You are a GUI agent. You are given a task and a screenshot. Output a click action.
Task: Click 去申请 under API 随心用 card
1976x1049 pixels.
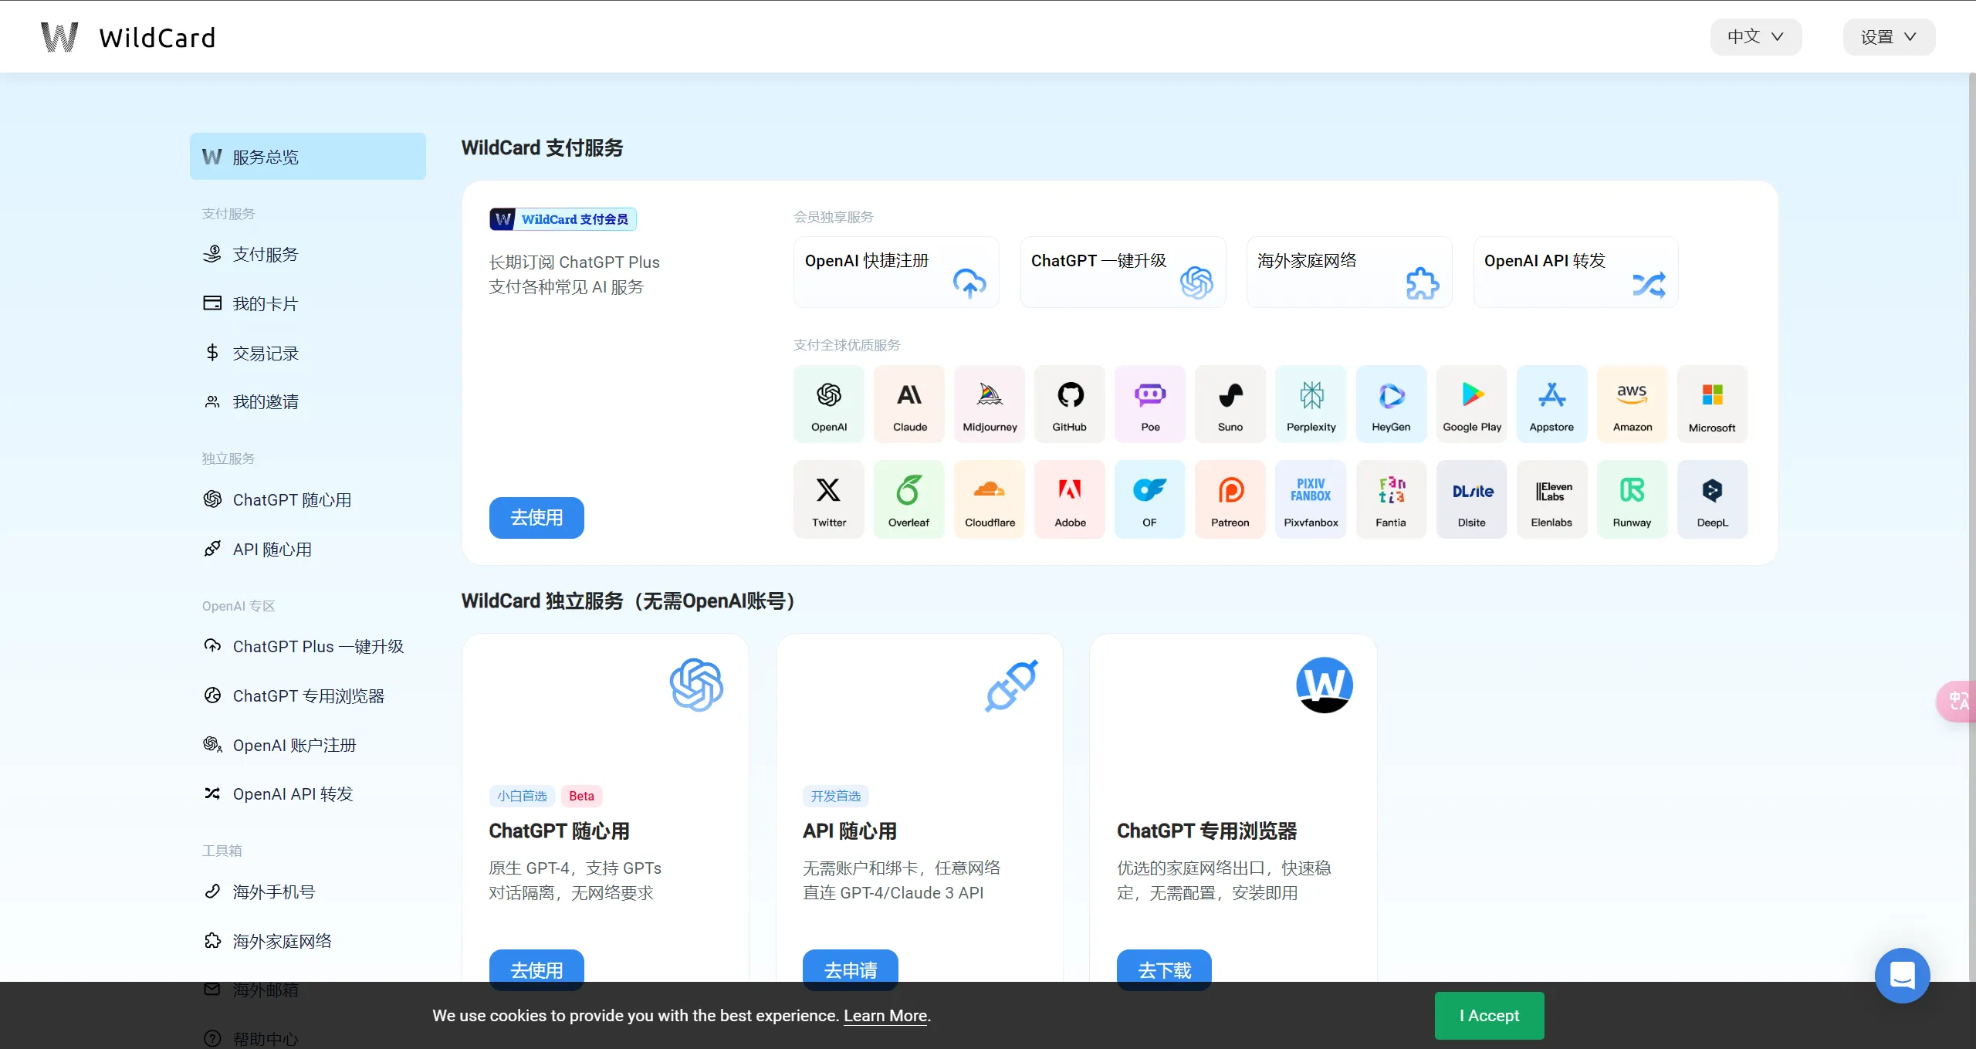[851, 969]
